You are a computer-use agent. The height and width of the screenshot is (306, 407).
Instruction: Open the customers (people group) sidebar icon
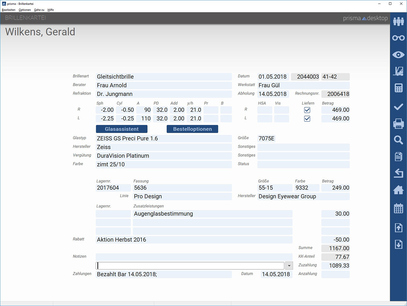point(398,21)
